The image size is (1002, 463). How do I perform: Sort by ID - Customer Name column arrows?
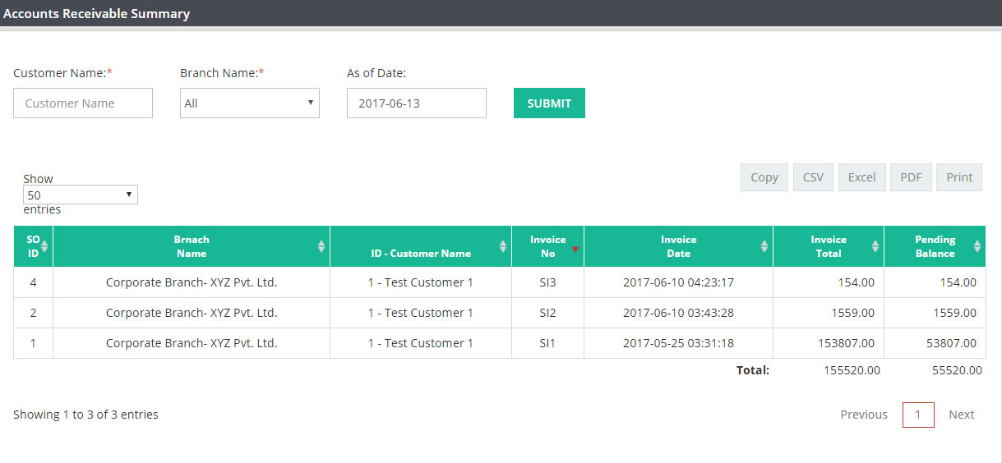(503, 246)
